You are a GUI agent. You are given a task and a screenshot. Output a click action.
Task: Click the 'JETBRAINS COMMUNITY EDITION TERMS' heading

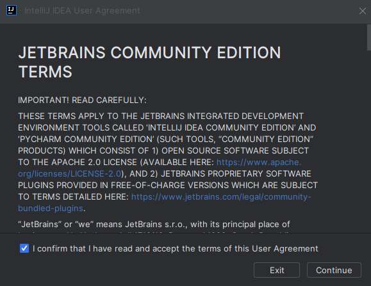pyautogui.click(x=149, y=62)
